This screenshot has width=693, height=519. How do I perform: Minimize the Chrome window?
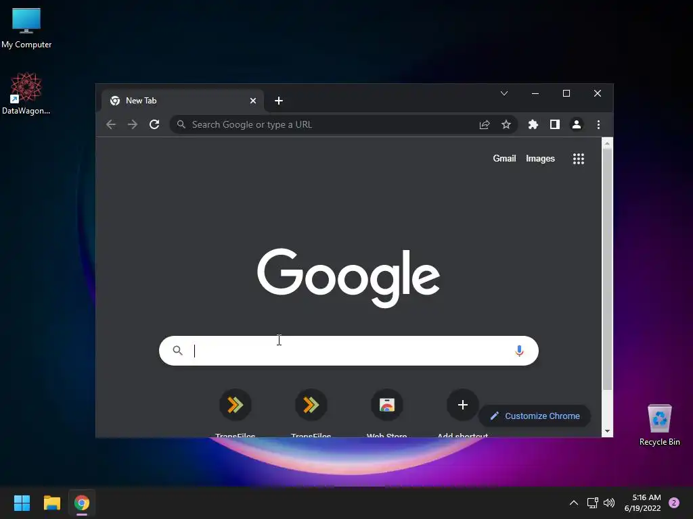535,93
